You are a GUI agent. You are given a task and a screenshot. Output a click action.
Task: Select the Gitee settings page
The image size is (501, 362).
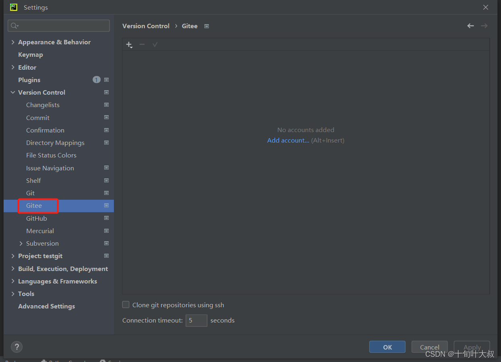(59, 206)
